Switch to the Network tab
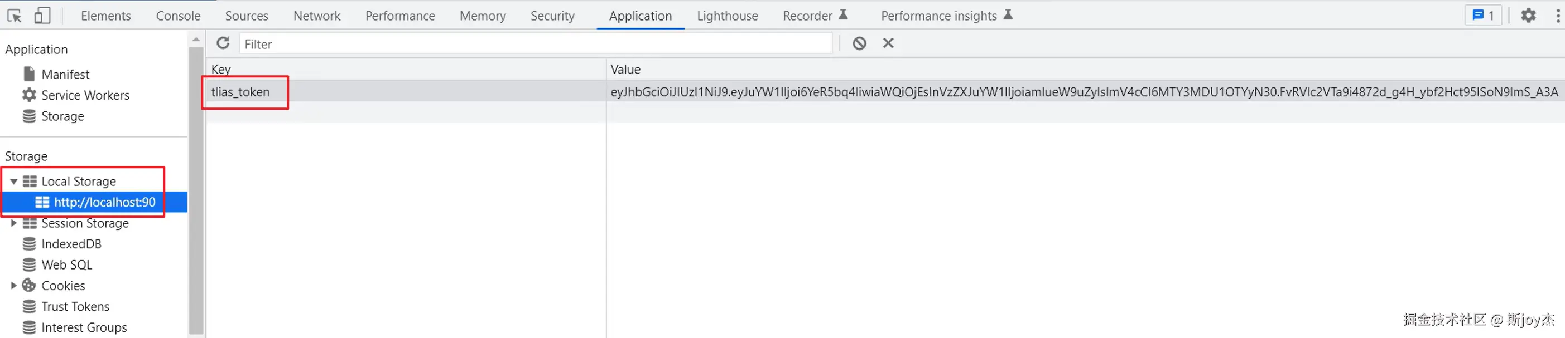Image resolution: width=1565 pixels, height=338 pixels. point(316,16)
